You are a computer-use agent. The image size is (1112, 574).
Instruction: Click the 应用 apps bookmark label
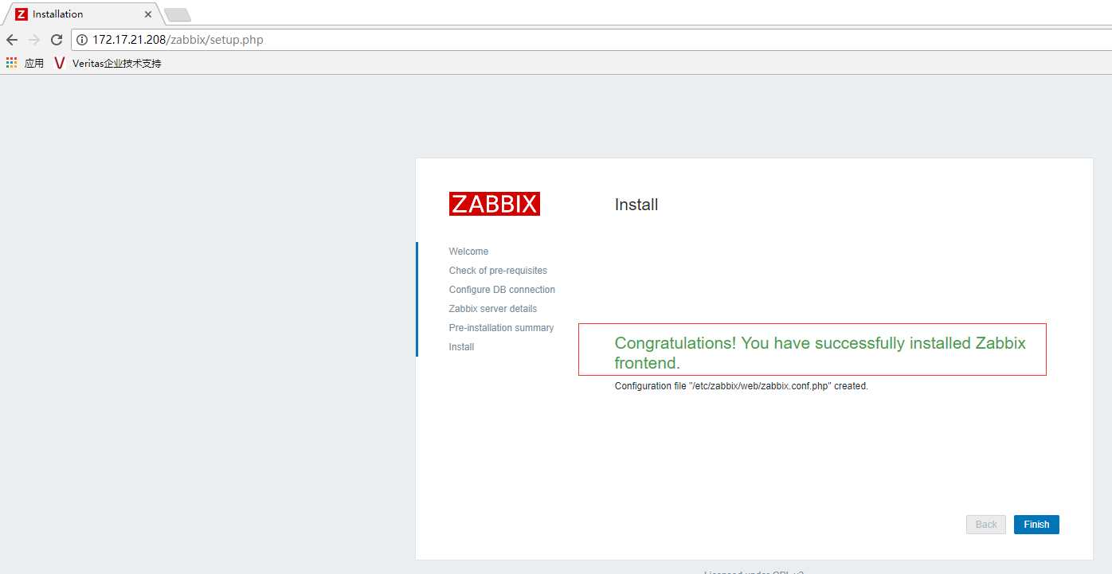[34, 63]
